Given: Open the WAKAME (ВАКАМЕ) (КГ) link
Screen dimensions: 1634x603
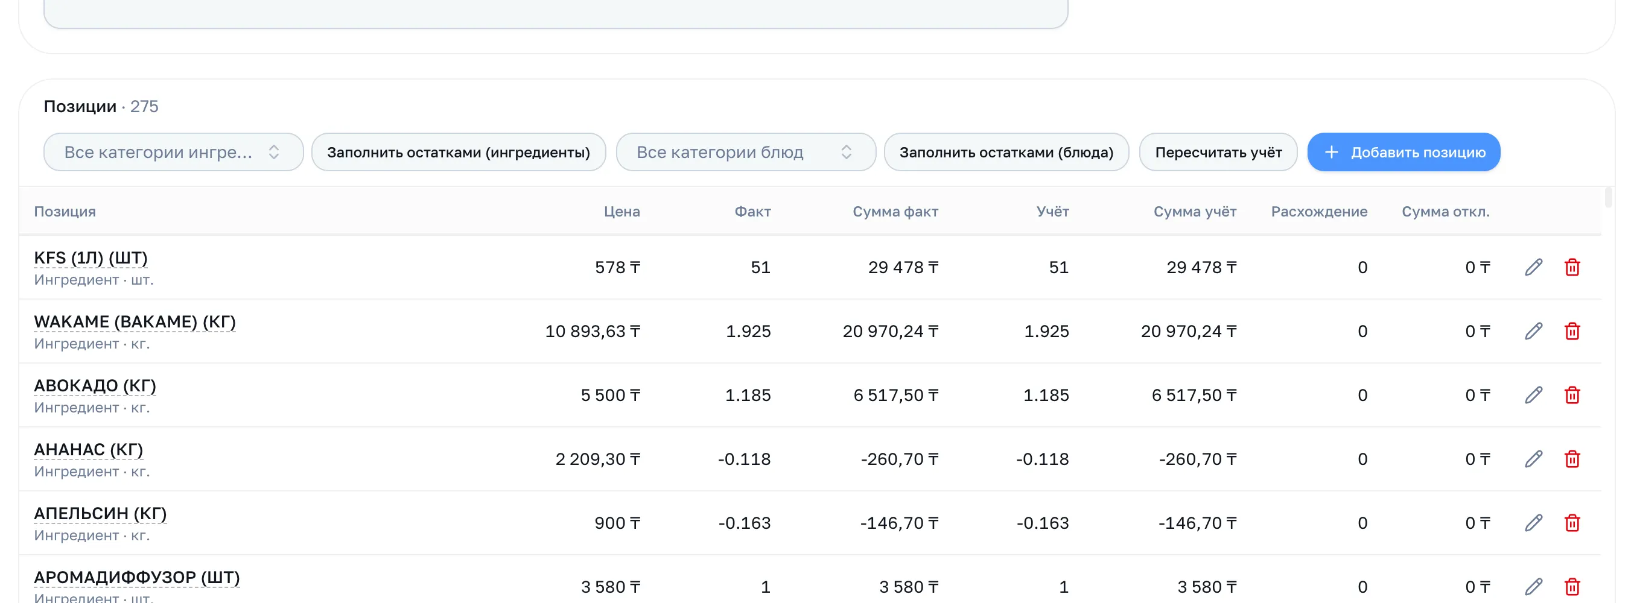Looking at the screenshot, I should (x=135, y=322).
